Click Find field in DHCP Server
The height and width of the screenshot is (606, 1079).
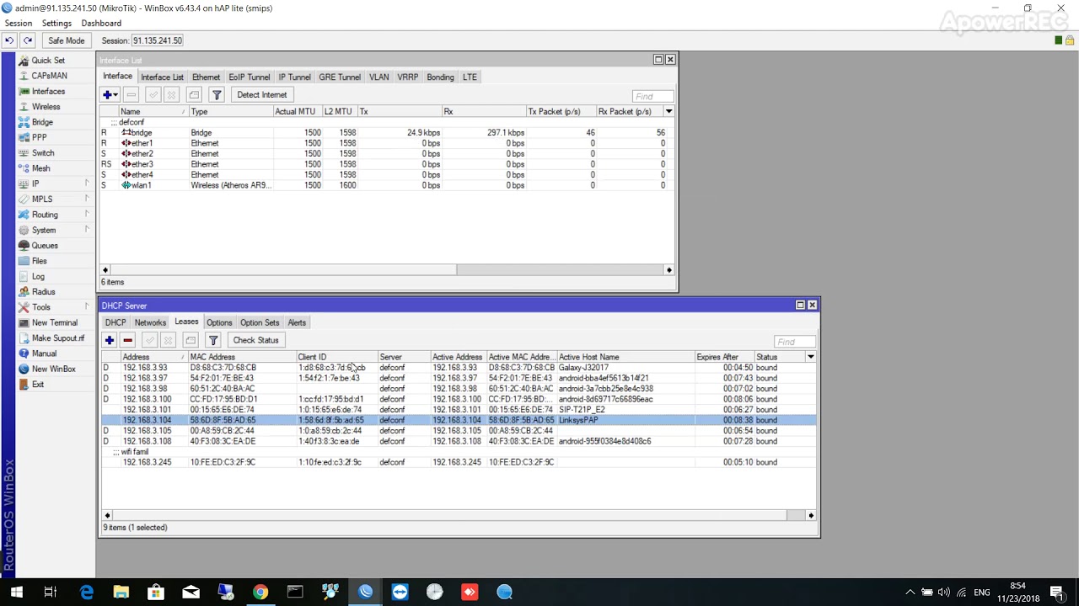(x=795, y=342)
